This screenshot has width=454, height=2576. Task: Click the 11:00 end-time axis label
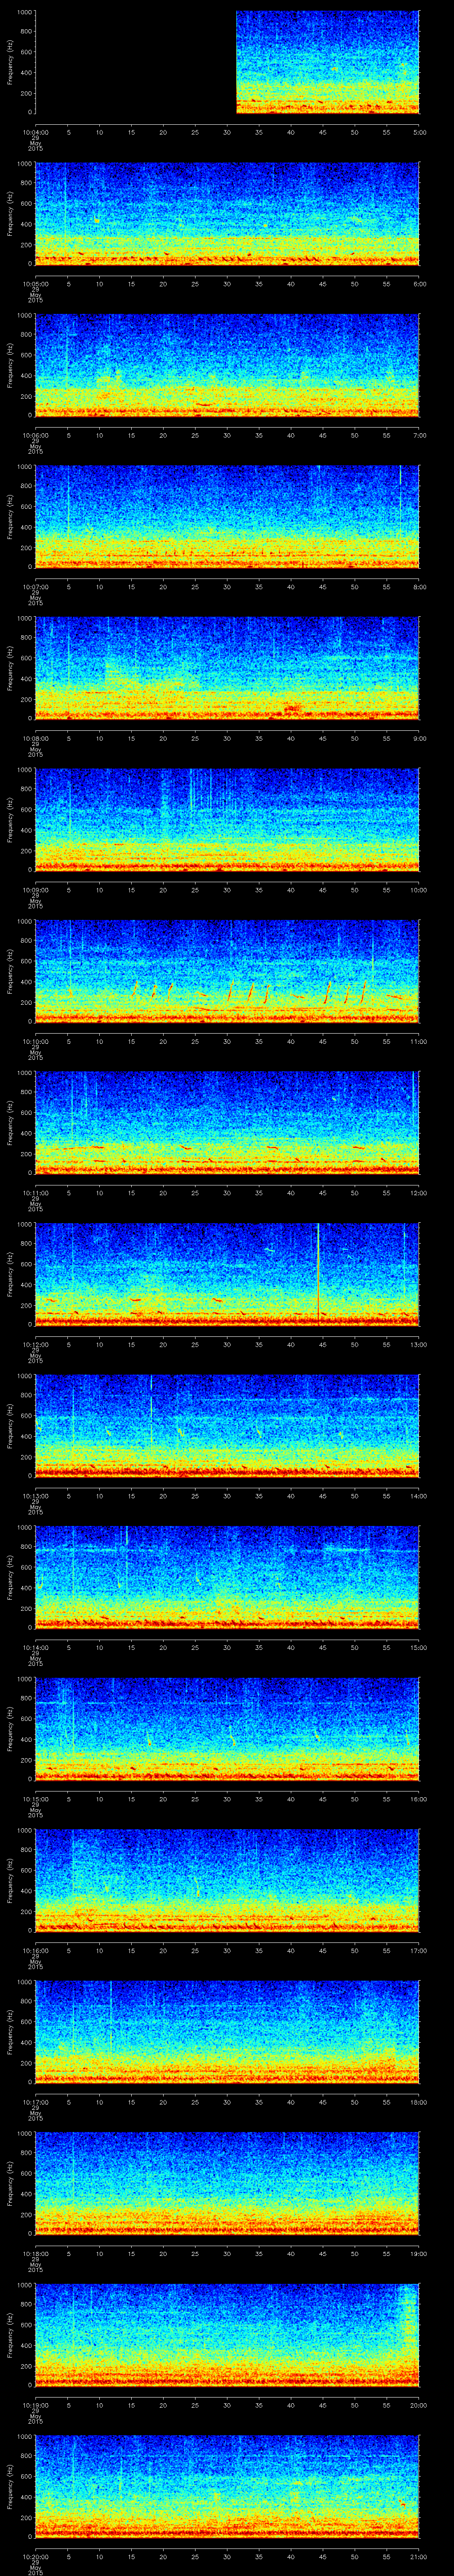pyautogui.click(x=419, y=1041)
